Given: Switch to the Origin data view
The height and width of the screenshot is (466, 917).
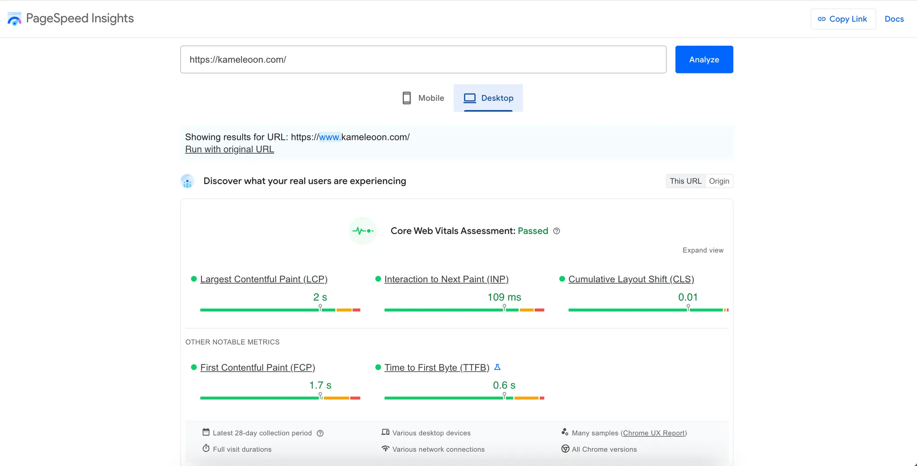Looking at the screenshot, I should (719, 181).
